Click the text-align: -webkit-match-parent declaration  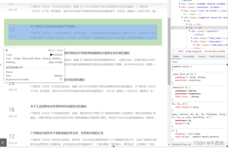pyautogui.click(x=197, y=137)
